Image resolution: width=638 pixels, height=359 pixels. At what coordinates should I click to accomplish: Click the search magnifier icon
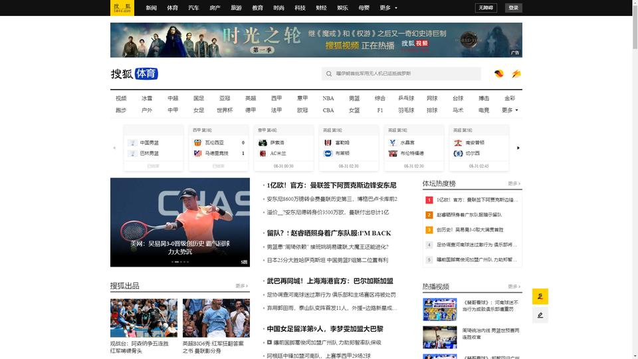(329, 74)
